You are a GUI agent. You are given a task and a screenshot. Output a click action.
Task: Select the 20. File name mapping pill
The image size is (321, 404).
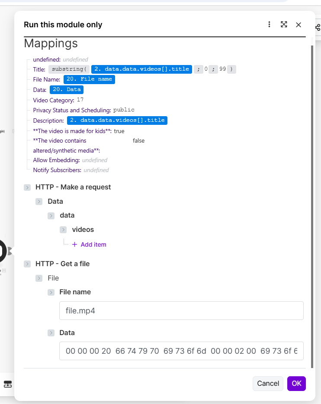tap(89, 79)
